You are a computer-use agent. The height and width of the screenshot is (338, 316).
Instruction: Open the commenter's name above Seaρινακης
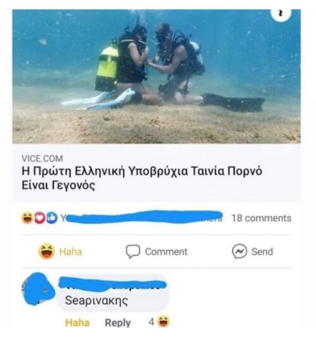112,284
